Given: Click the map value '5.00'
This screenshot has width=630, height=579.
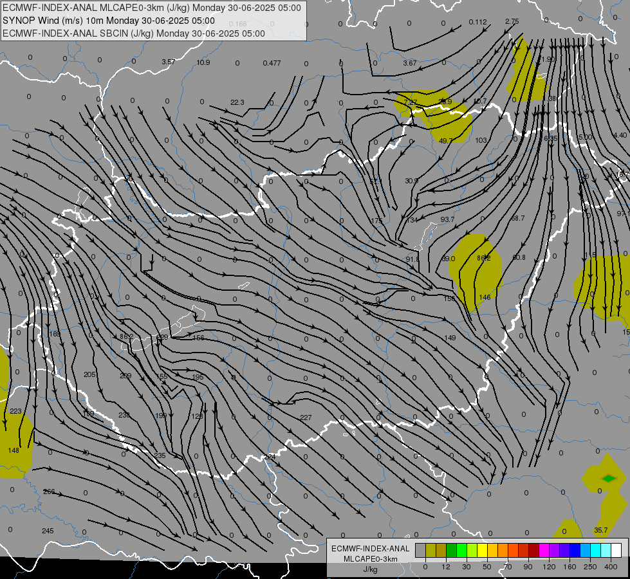Looking at the screenshot, I should coord(584,137).
